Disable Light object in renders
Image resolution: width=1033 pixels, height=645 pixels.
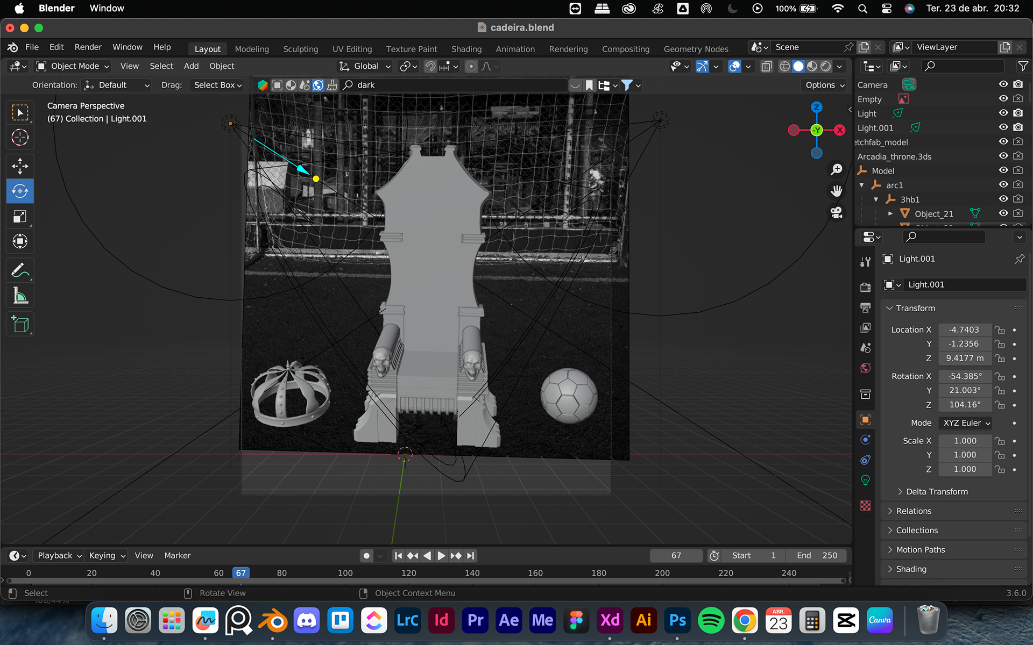click(1018, 113)
